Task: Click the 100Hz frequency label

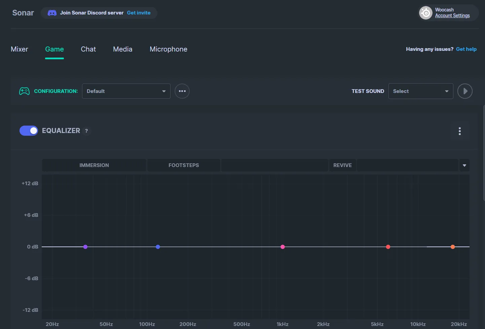Action: point(147,324)
